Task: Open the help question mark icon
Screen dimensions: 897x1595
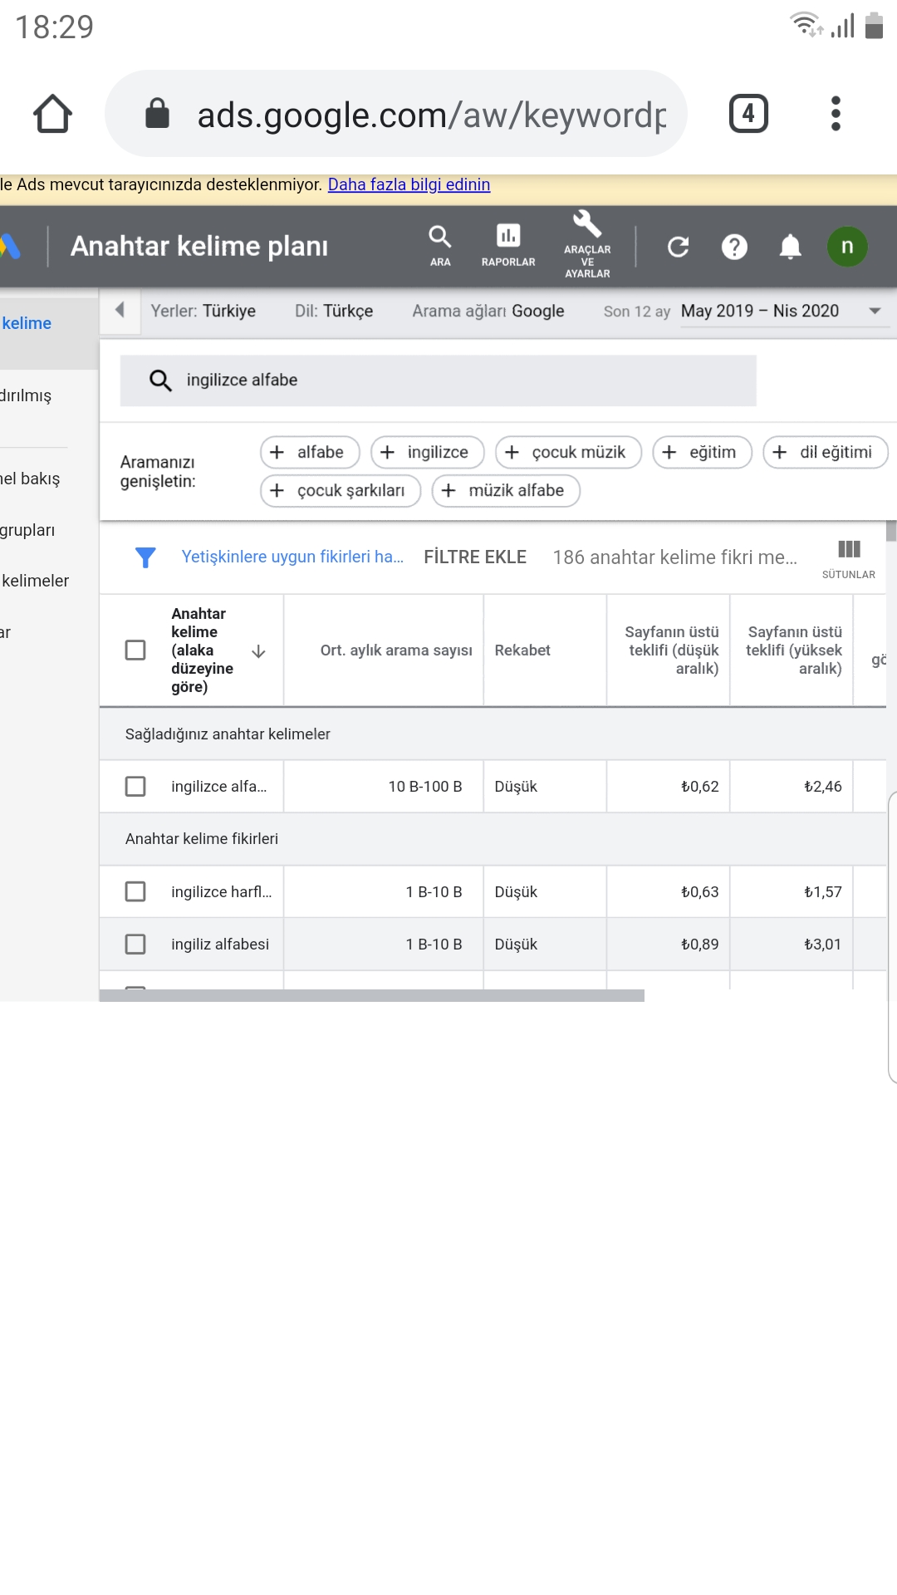Action: tap(734, 247)
